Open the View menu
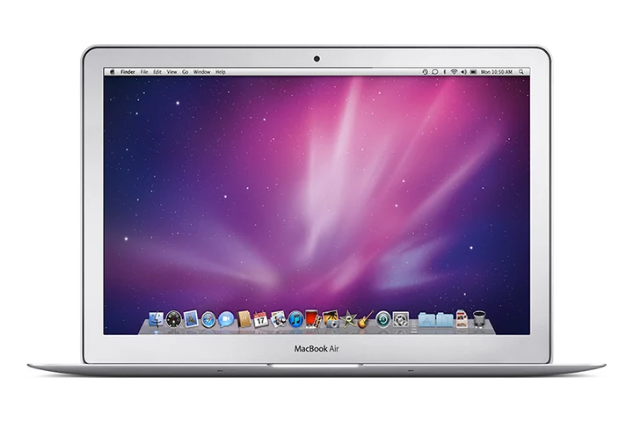 [x=172, y=72]
